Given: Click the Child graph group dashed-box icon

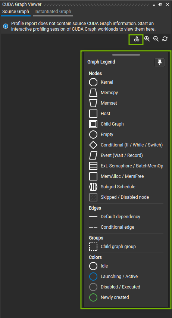Looking at the screenshot, I should tap(93, 247).
